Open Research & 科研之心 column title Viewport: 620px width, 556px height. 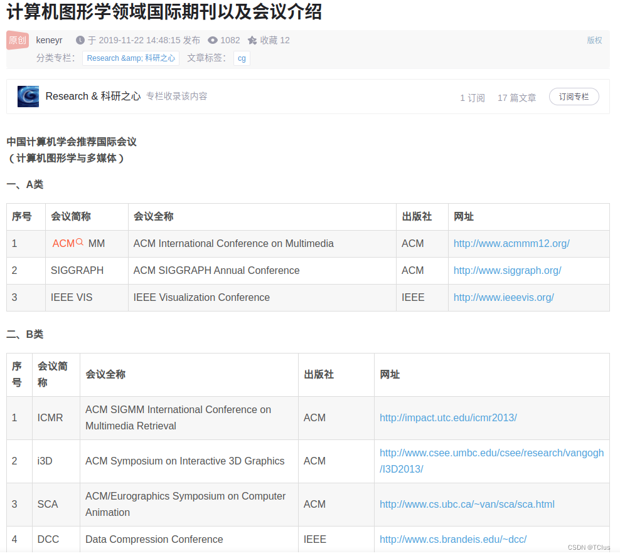coord(93,97)
